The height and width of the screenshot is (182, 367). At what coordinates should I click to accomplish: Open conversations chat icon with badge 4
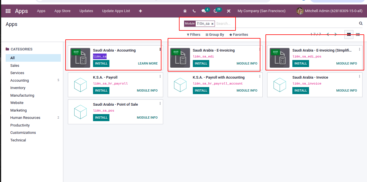point(204,11)
